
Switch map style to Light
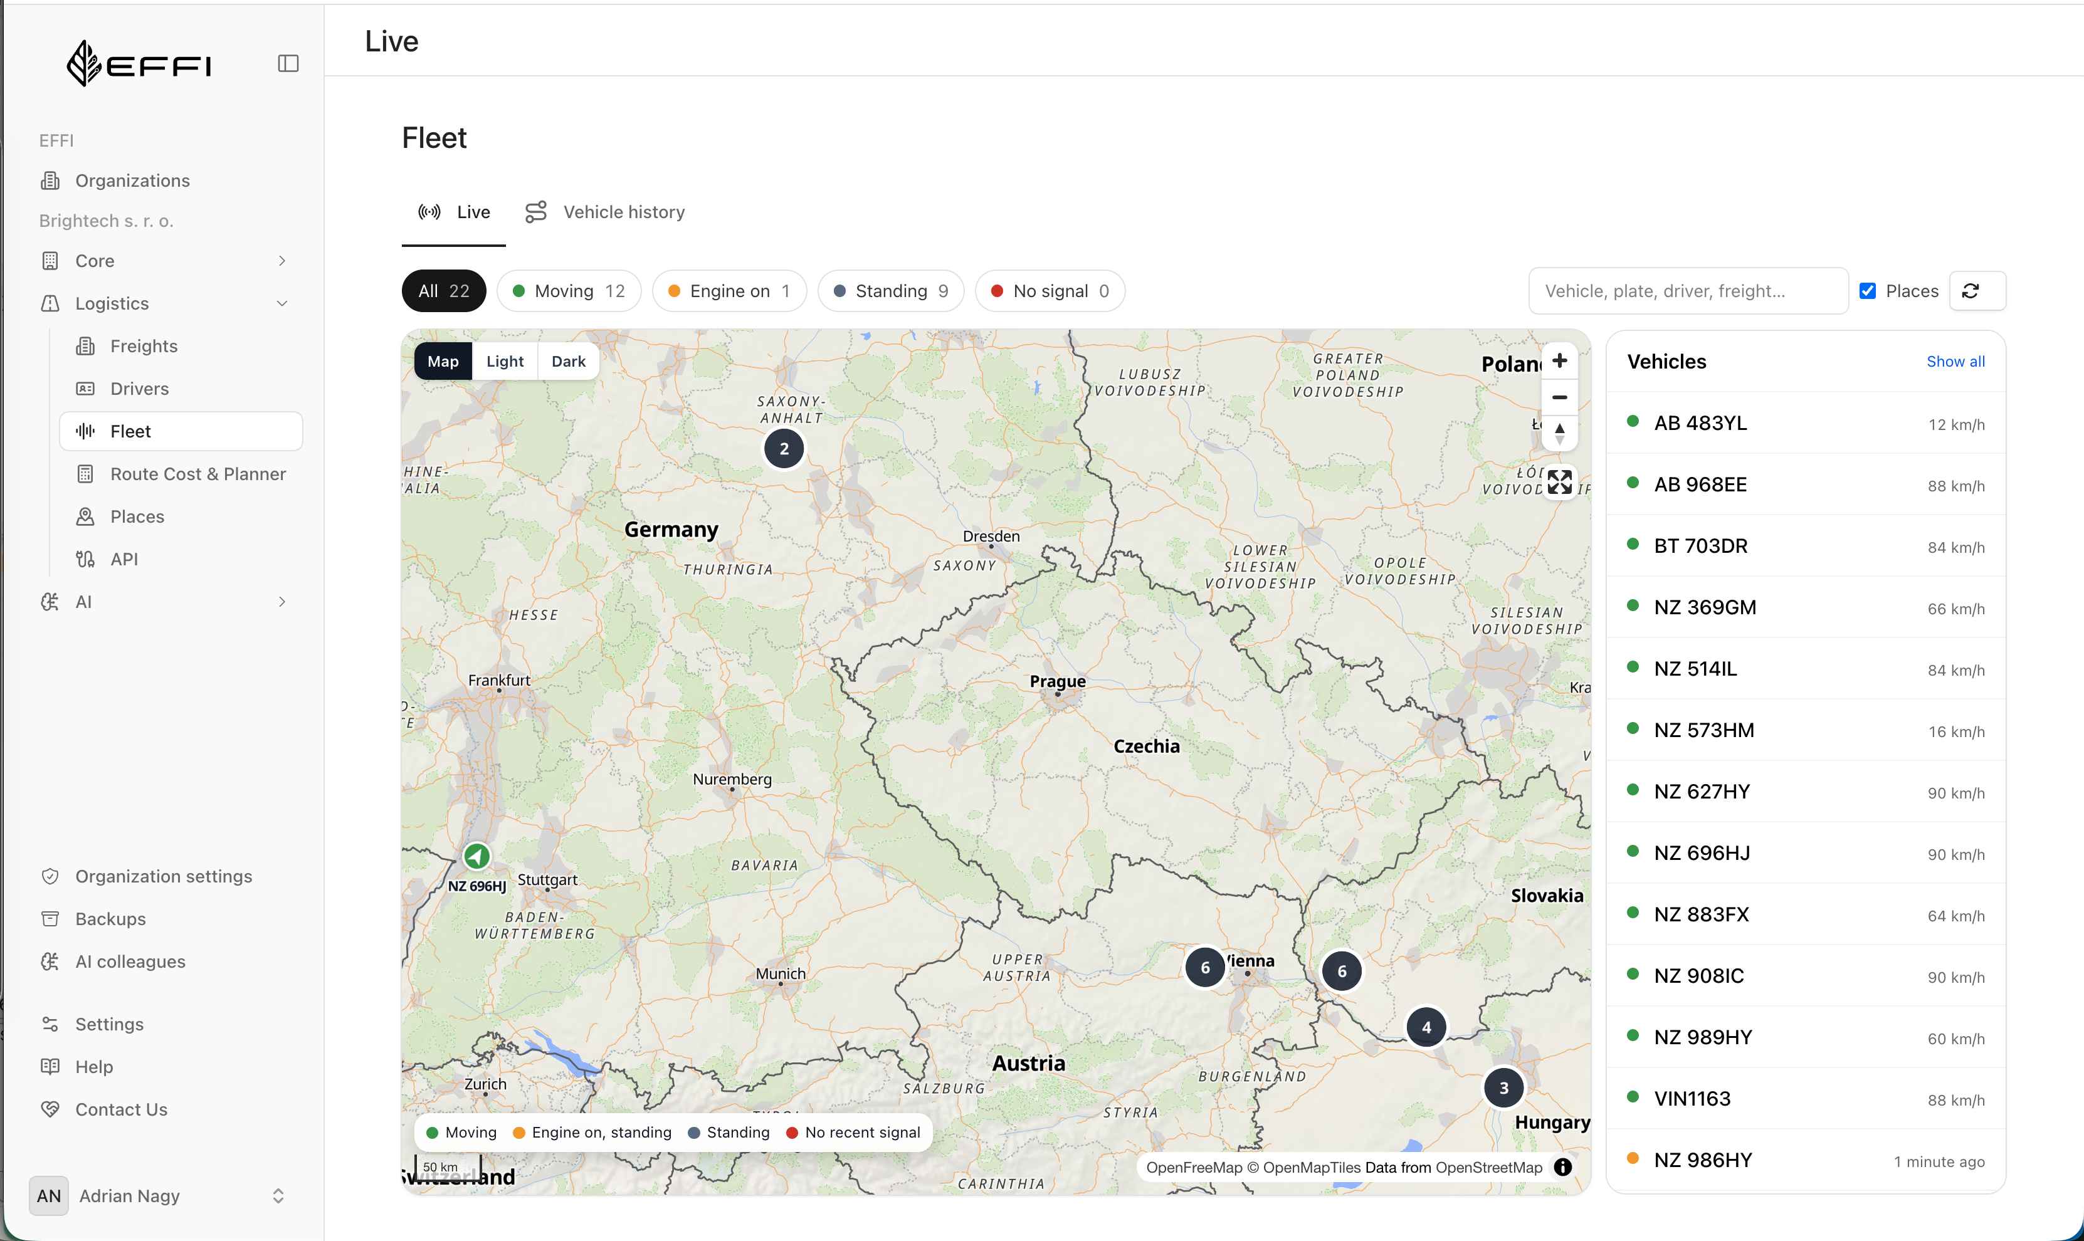504,361
